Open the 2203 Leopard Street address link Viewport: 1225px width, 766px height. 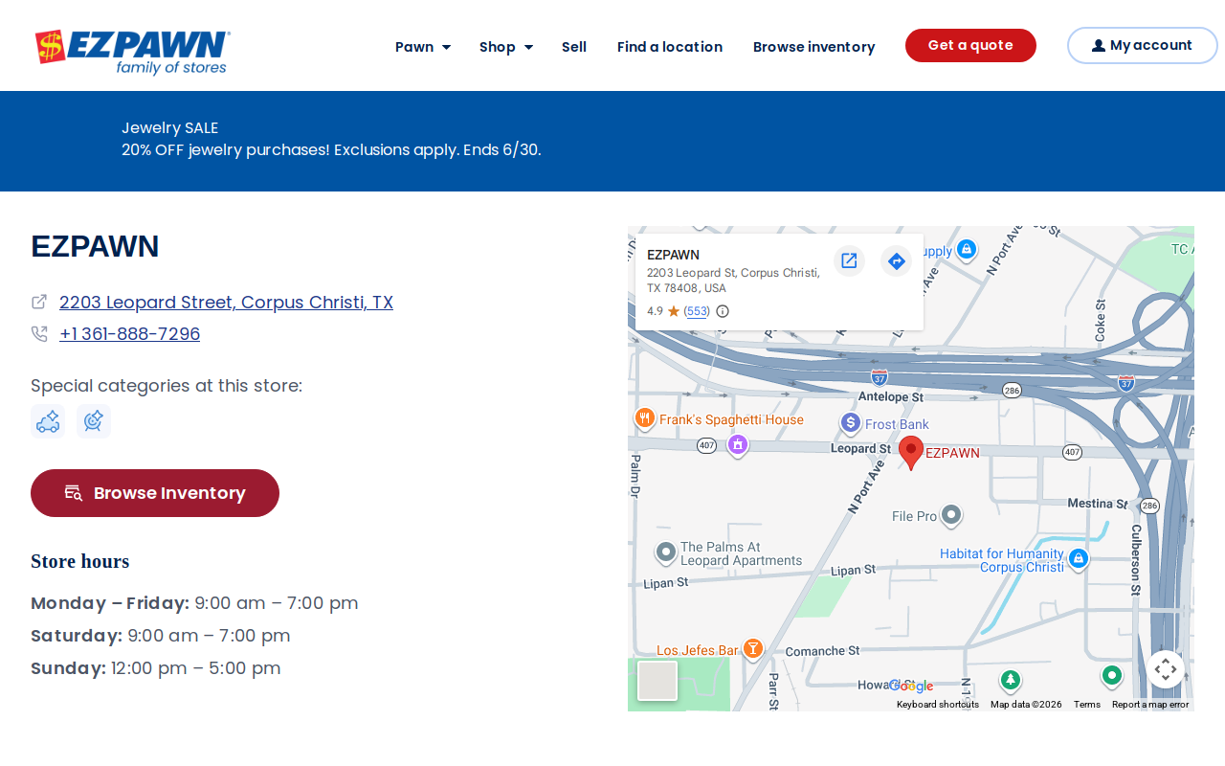[x=226, y=302]
